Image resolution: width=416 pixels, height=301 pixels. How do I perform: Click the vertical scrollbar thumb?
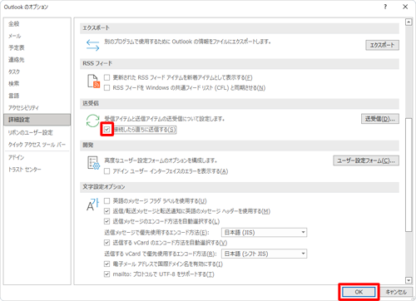pos(409,175)
